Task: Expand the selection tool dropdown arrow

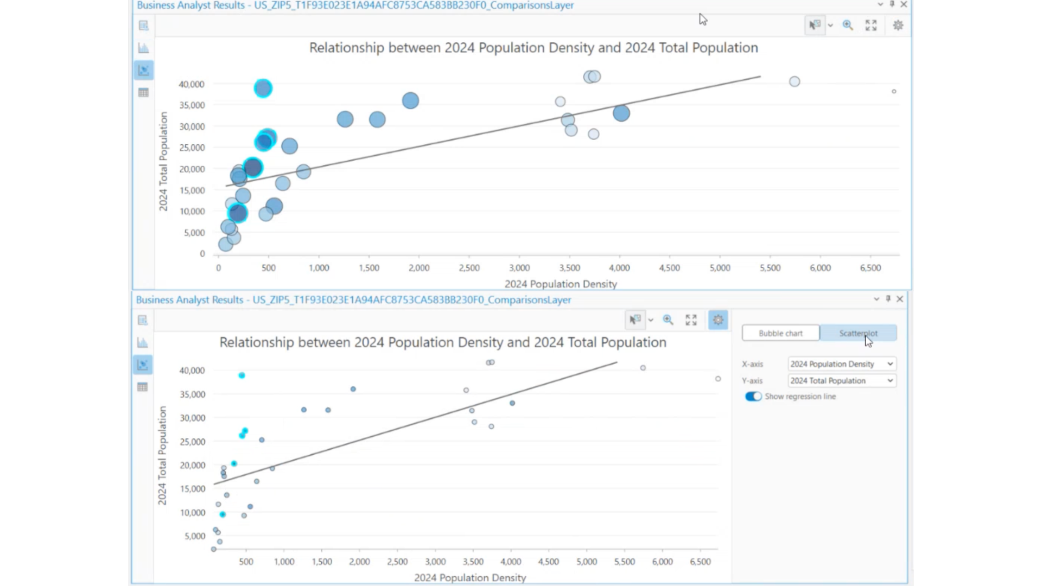Action: (x=830, y=25)
